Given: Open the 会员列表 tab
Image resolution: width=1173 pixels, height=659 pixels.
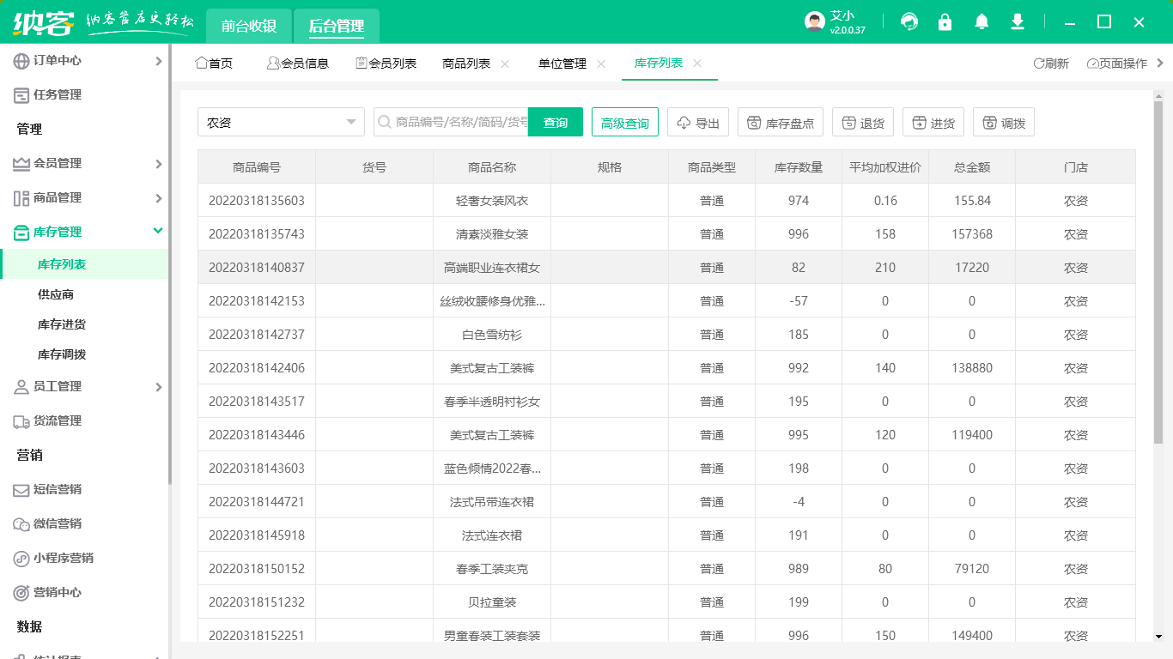Looking at the screenshot, I should [386, 63].
